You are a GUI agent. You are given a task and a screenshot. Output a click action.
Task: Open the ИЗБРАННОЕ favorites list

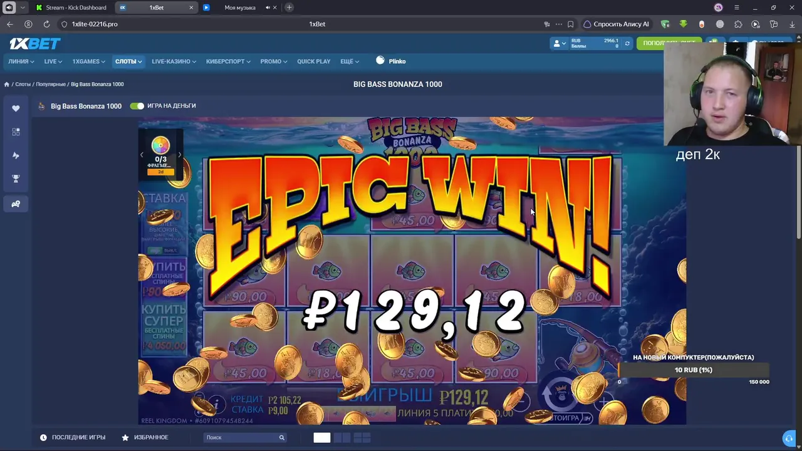[145, 437]
